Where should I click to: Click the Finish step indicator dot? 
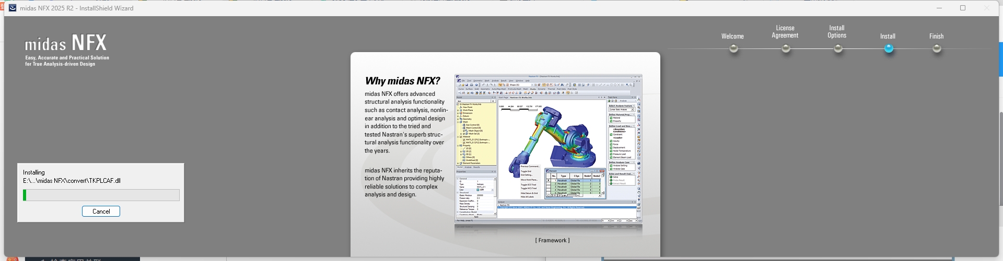tap(937, 48)
